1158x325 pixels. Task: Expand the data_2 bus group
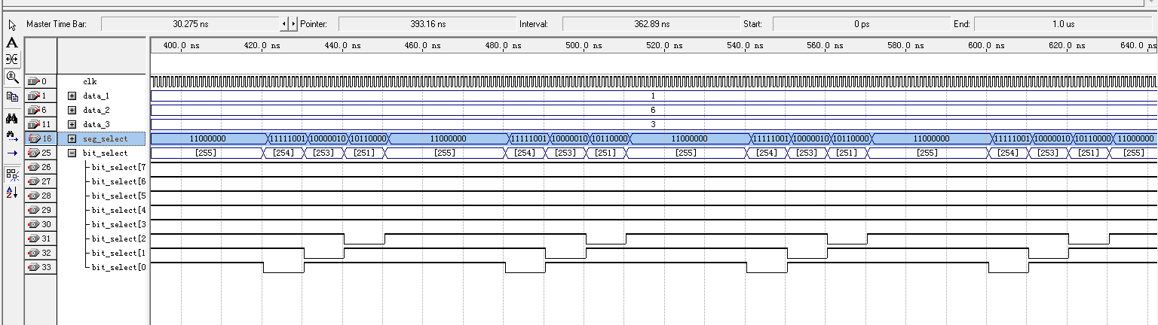(72, 111)
